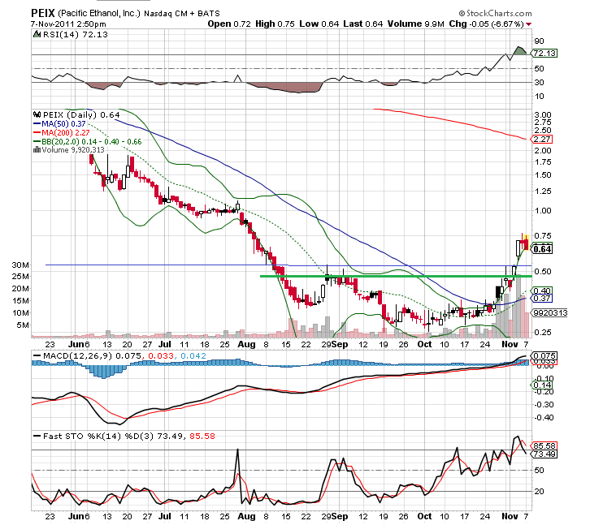Click the 72.13 tag on the RSI axis
Screen dimensions: 590x525
544,54
